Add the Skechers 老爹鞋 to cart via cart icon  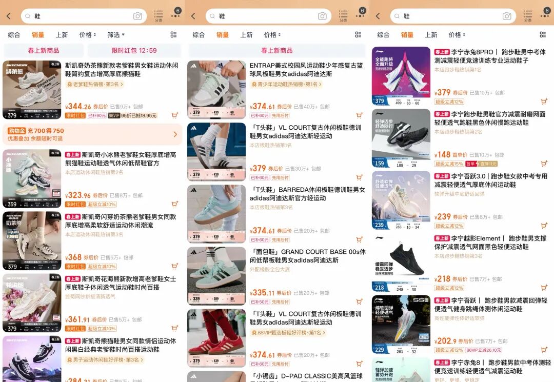click(174, 115)
